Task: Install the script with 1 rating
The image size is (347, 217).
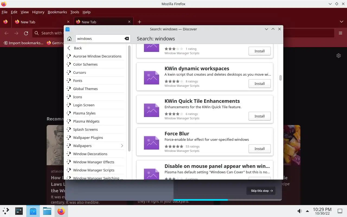Action: click(259, 51)
